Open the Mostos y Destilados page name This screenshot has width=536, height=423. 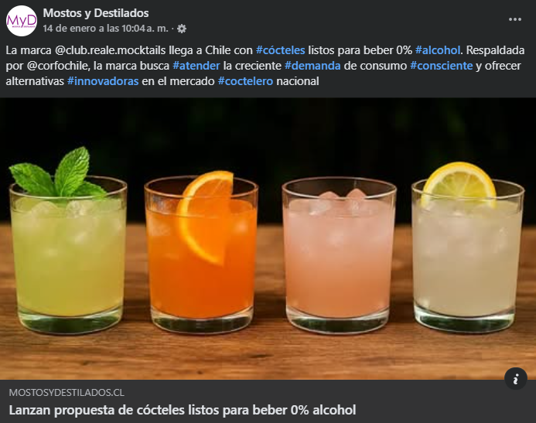click(96, 13)
